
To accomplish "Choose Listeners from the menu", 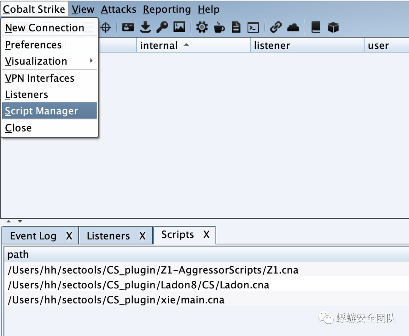I will point(50,94).
